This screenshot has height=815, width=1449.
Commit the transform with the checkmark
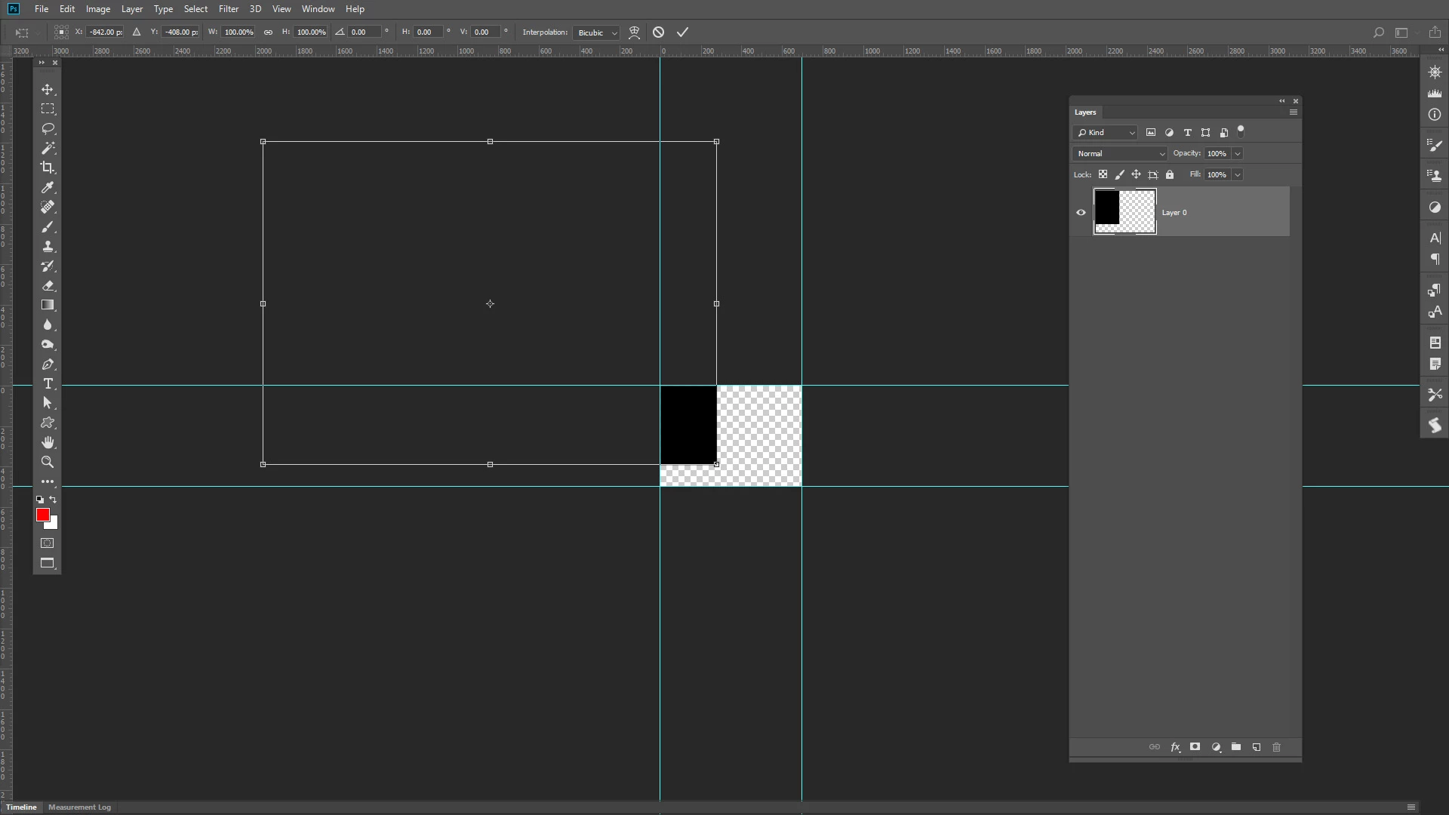pos(682,32)
